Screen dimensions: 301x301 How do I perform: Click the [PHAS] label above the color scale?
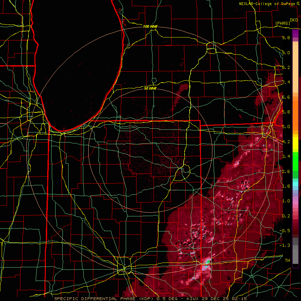(283, 23)
